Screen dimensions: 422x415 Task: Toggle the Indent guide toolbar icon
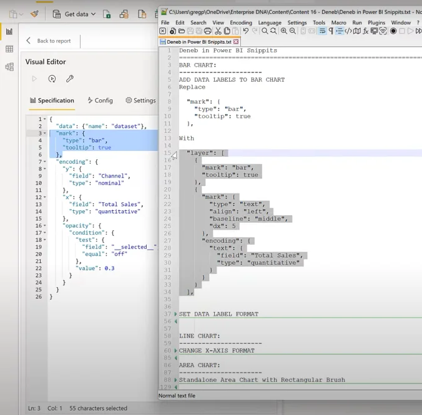(x=340, y=31)
